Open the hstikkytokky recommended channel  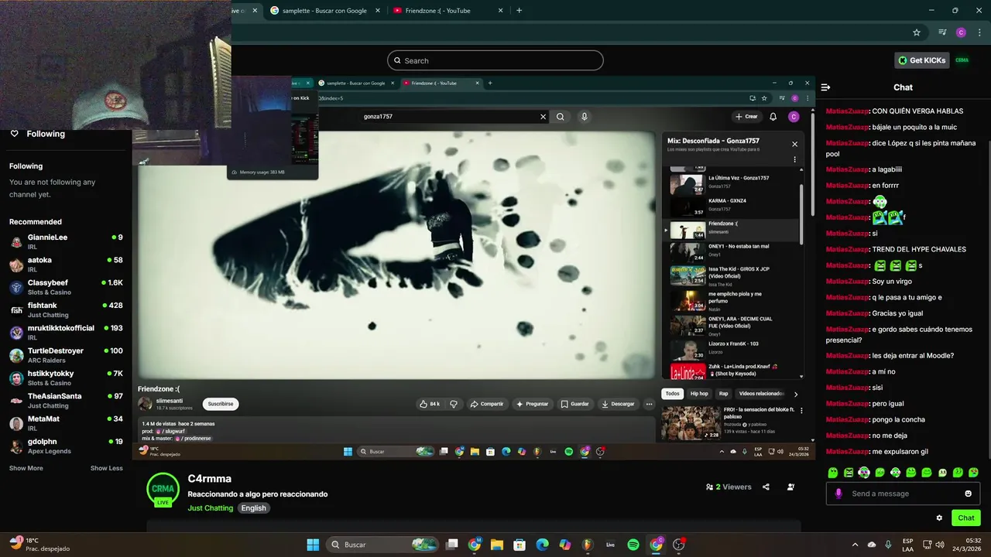pos(66,378)
